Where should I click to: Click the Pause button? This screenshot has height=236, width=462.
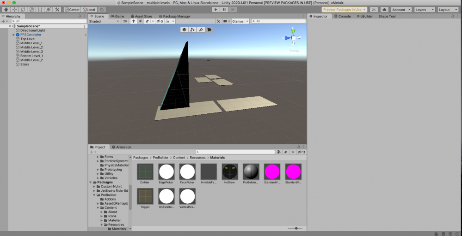[224, 10]
